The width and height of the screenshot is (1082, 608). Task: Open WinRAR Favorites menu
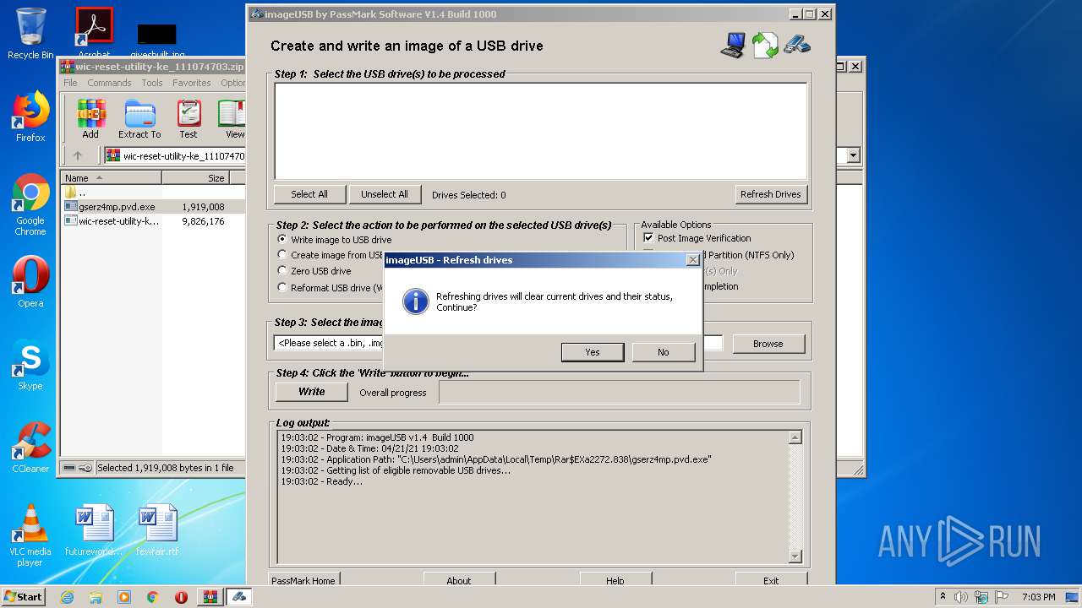pyautogui.click(x=192, y=83)
